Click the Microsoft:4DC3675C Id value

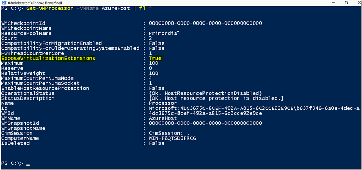tap(254, 108)
